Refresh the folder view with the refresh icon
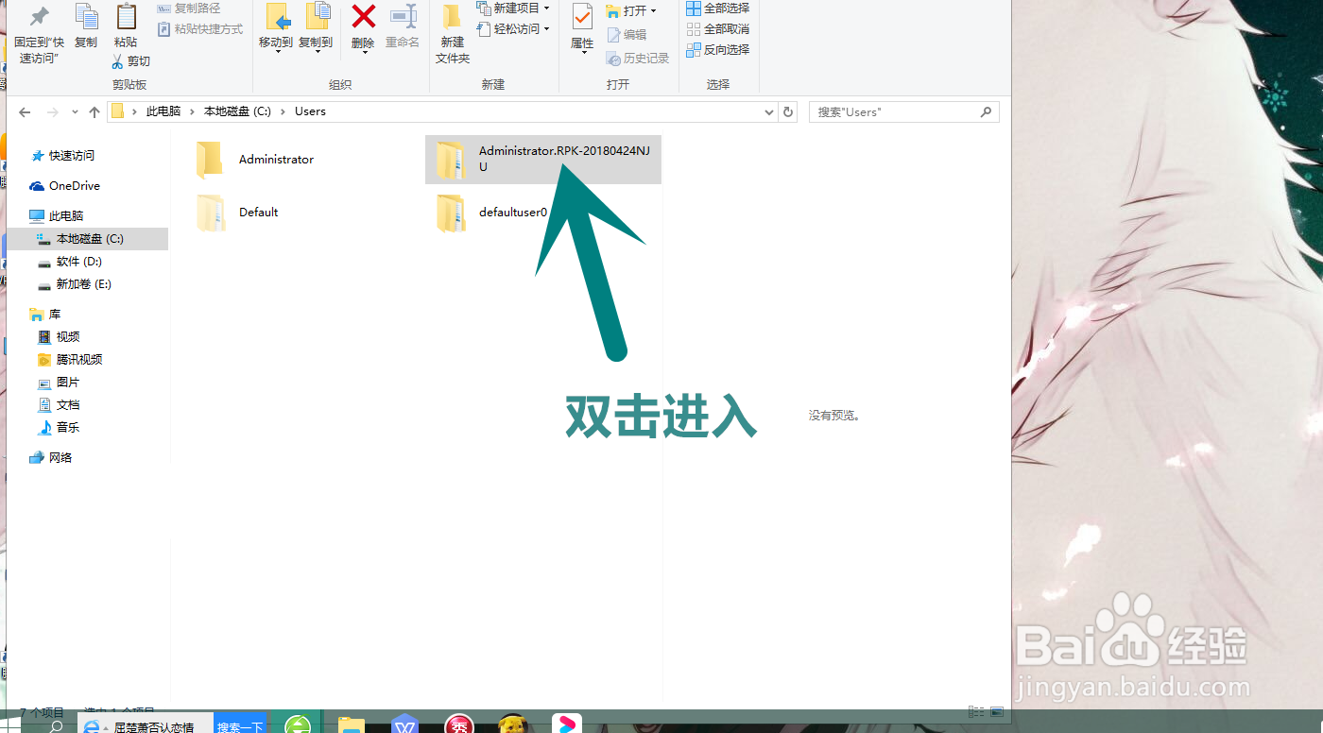Image resolution: width=1323 pixels, height=733 pixels. click(789, 111)
